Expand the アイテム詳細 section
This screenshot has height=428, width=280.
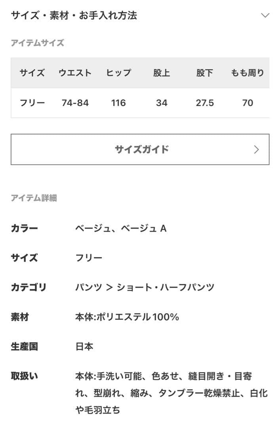point(34,198)
